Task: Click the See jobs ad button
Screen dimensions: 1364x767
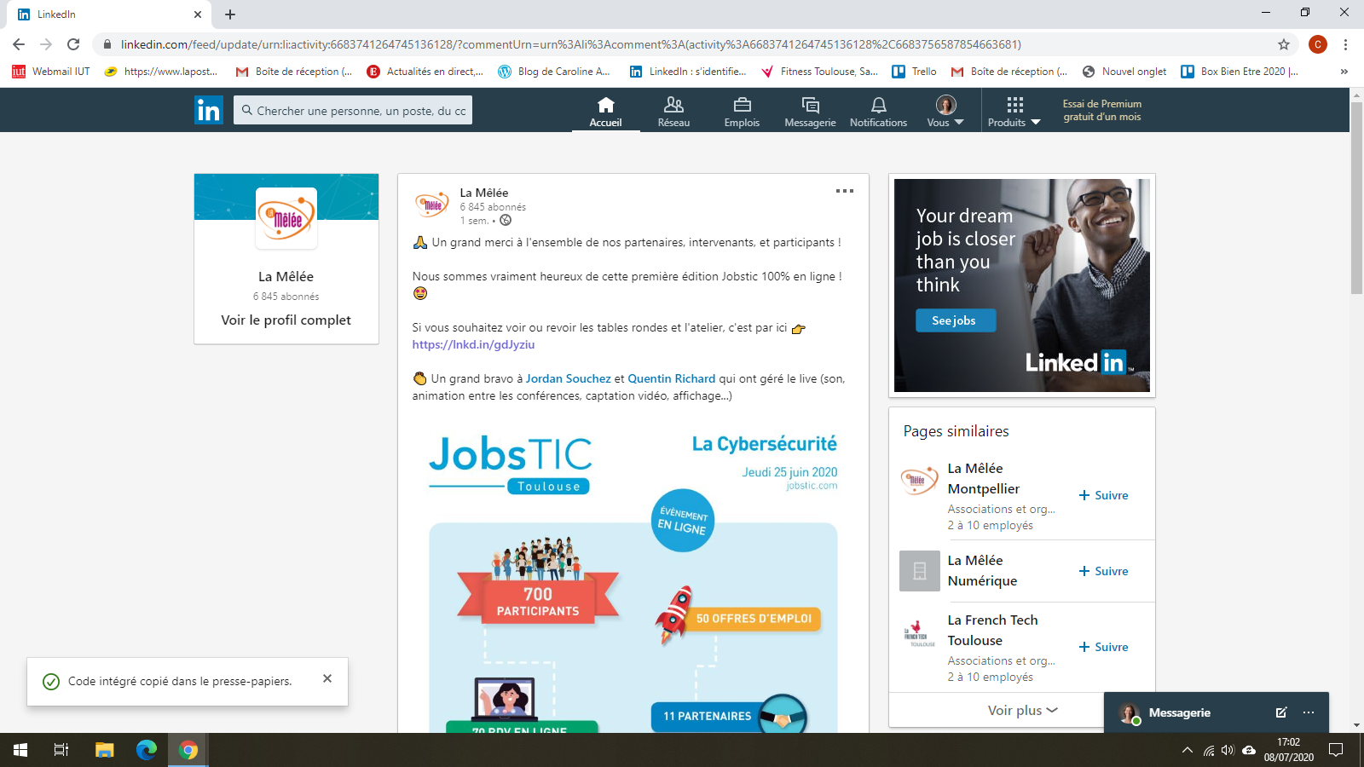Action: (955, 320)
